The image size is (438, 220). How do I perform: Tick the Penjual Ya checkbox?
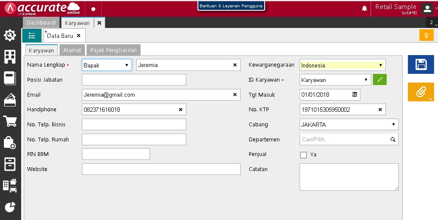click(303, 155)
